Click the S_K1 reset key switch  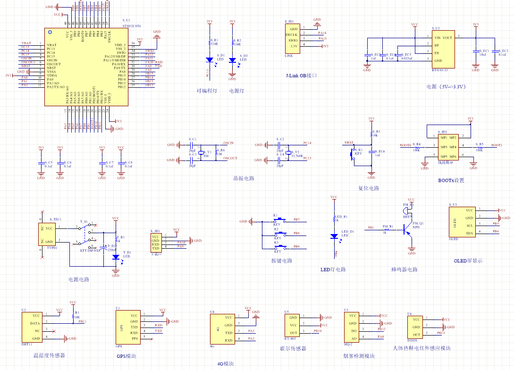coord(354,154)
